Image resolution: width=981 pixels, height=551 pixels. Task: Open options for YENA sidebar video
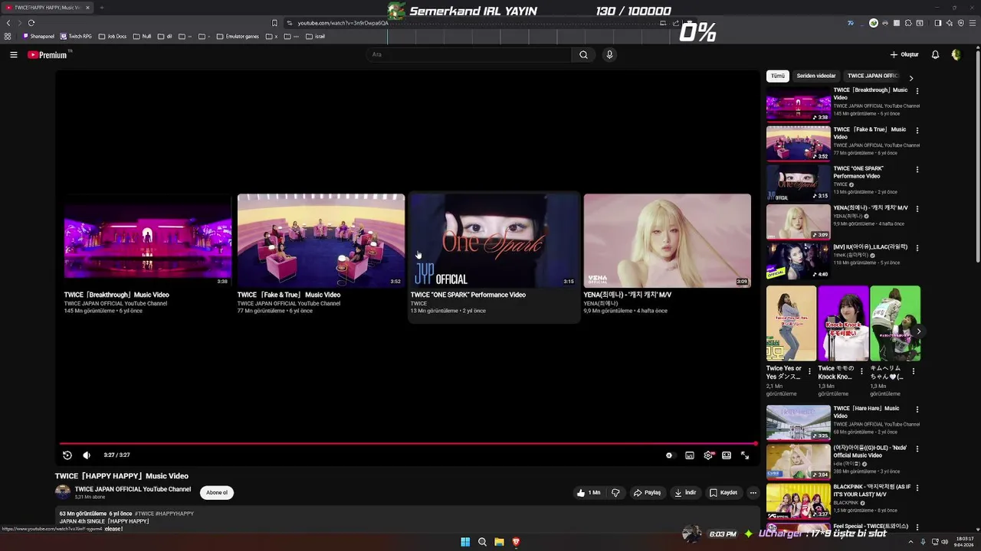pos(917,209)
